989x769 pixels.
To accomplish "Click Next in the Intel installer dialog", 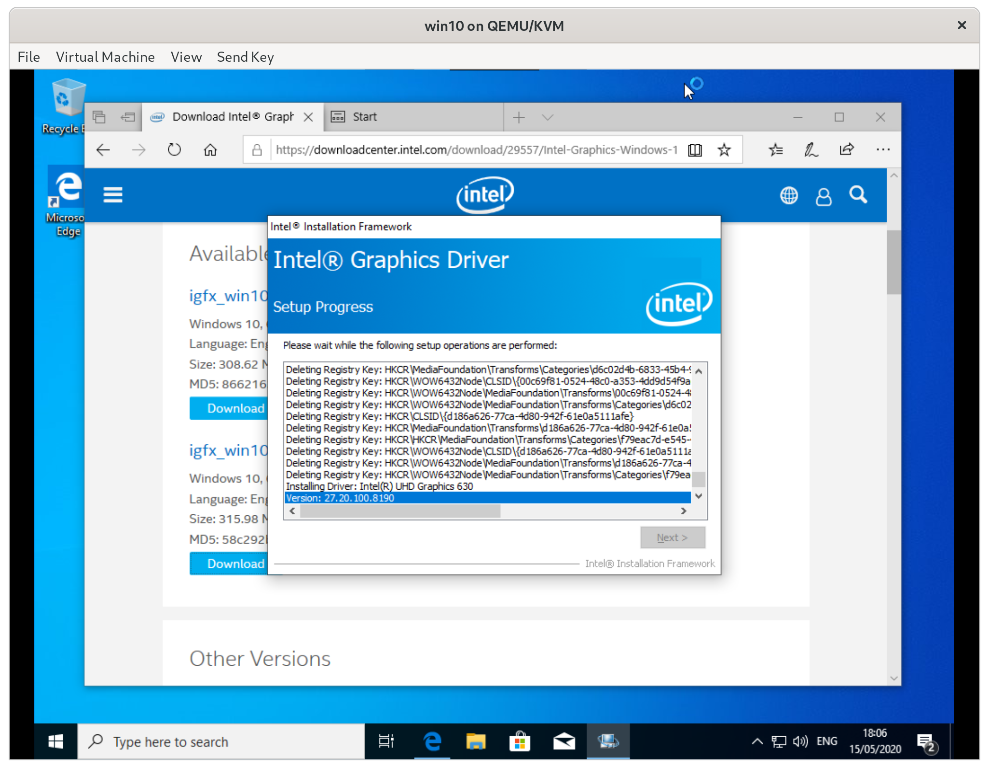I will [673, 537].
